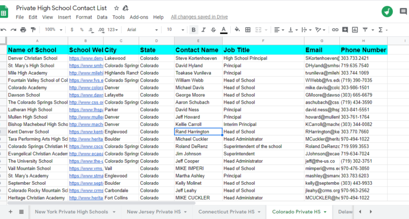409x219 pixels.
Task: Open horizontal align dropdown
Action: (x=279, y=30)
